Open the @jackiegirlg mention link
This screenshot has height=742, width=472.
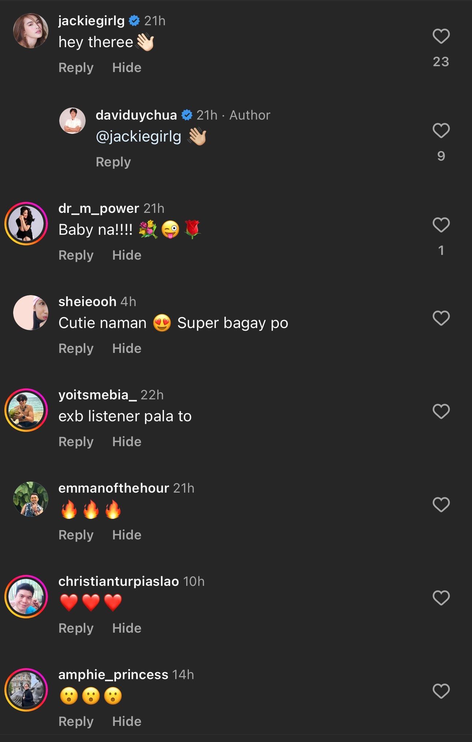point(138,136)
